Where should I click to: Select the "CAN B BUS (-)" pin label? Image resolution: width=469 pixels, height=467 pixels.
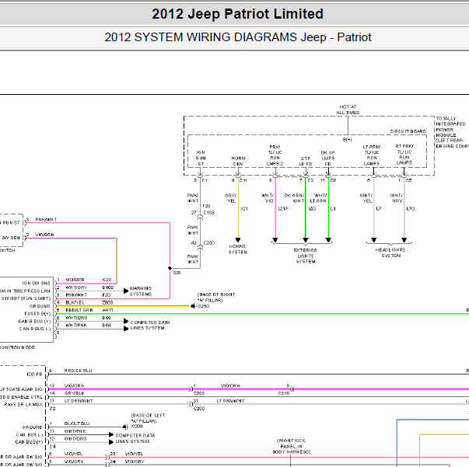(35, 329)
